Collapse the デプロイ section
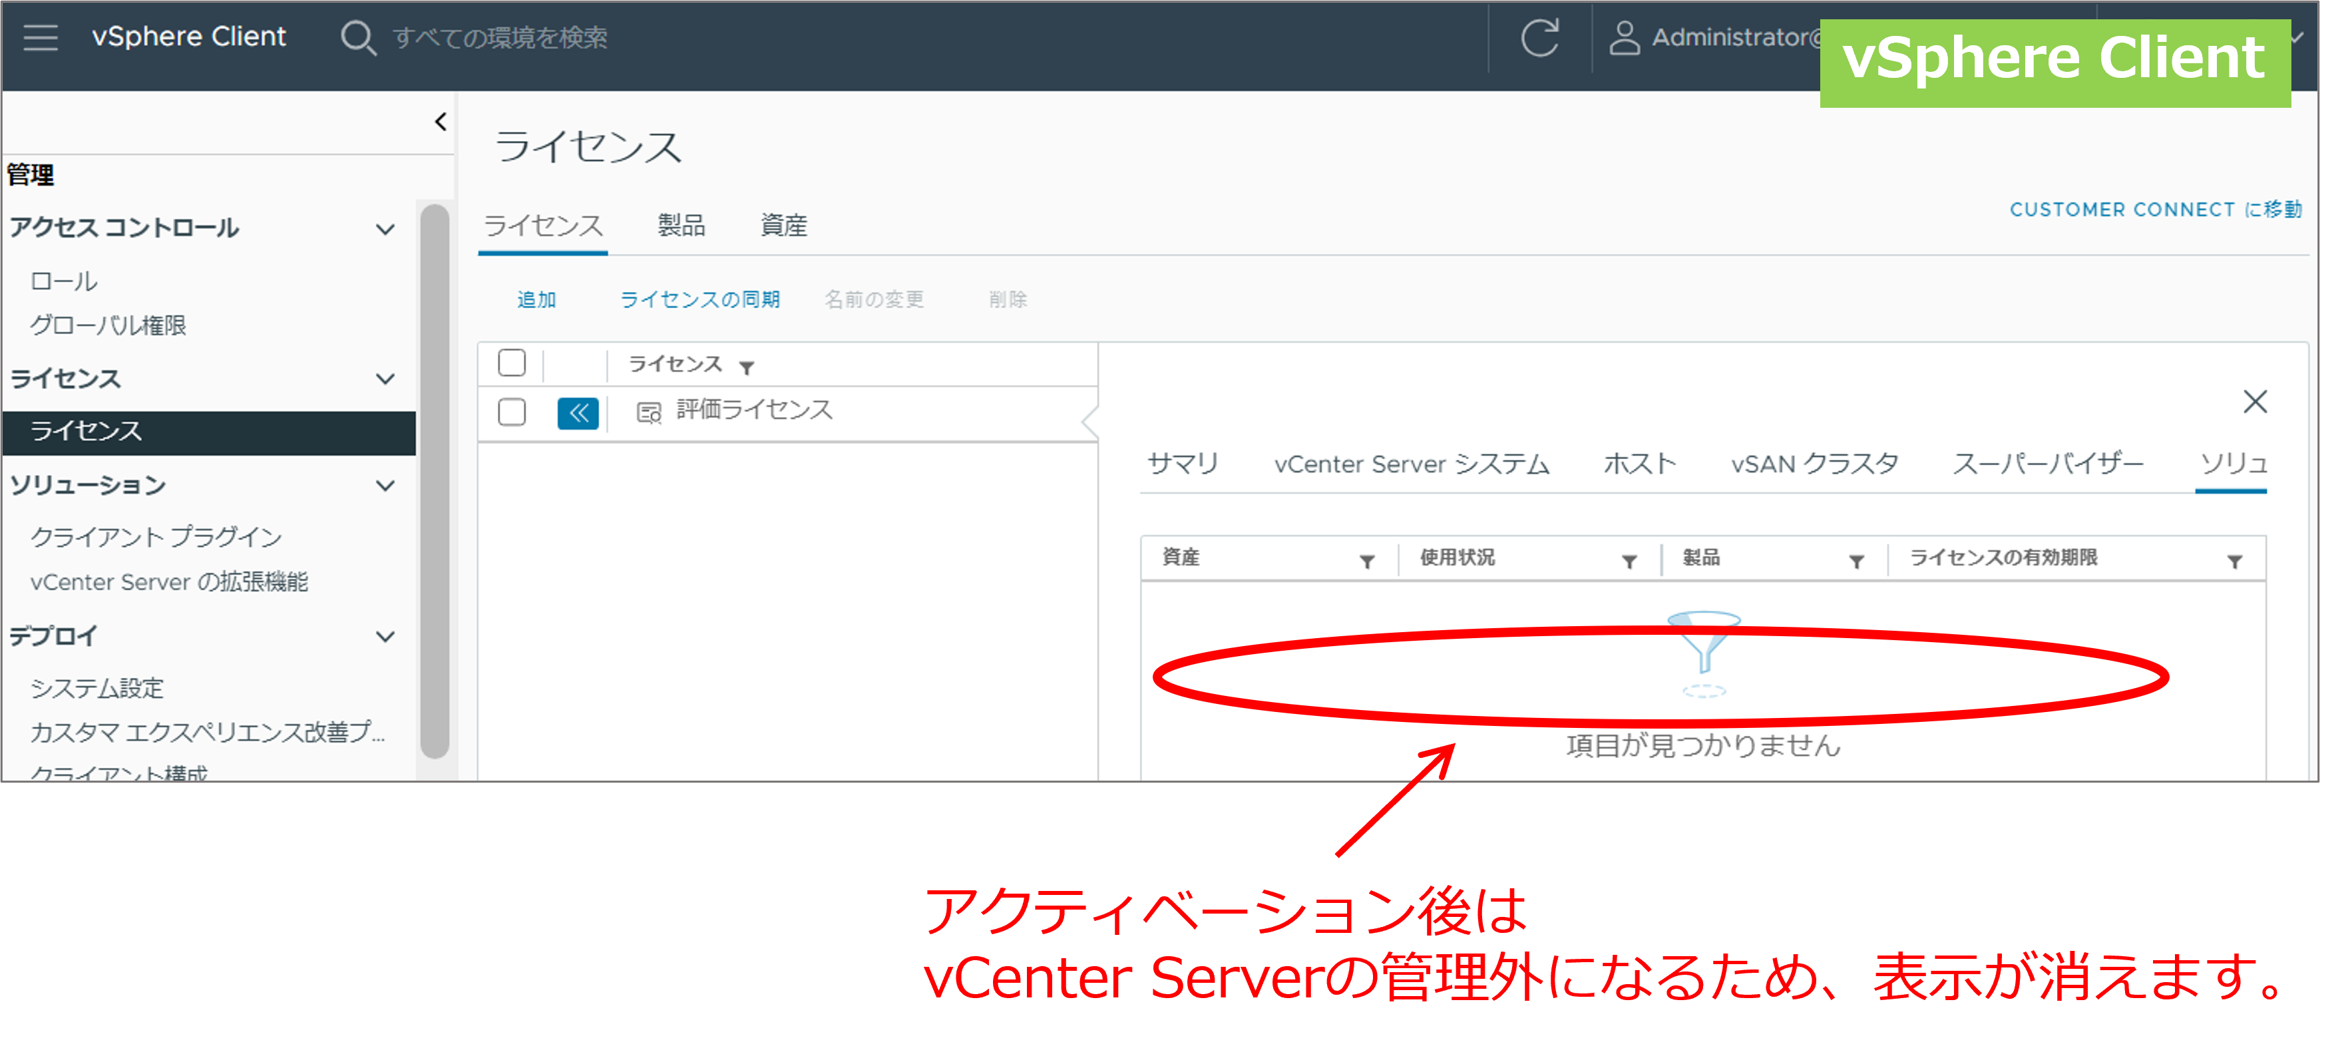Viewport: 2346px width, 1050px height. (385, 635)
